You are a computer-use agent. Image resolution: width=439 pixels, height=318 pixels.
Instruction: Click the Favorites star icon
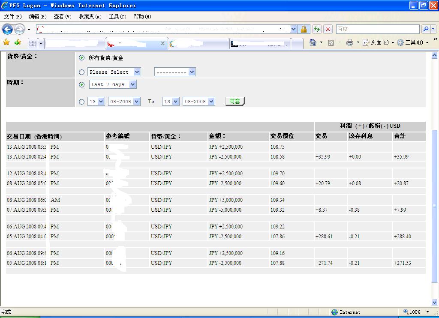(6, 42)
